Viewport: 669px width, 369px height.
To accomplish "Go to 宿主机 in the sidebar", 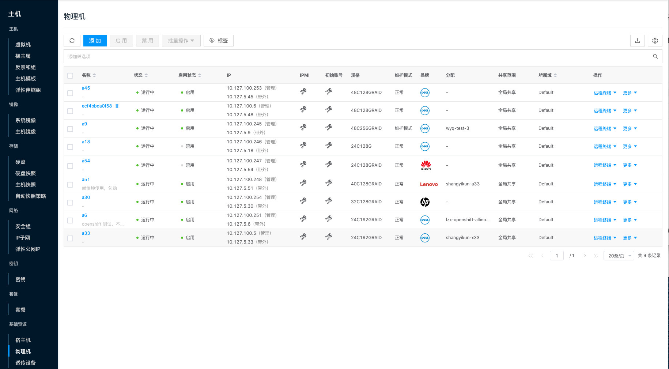I will coord(23,340).
